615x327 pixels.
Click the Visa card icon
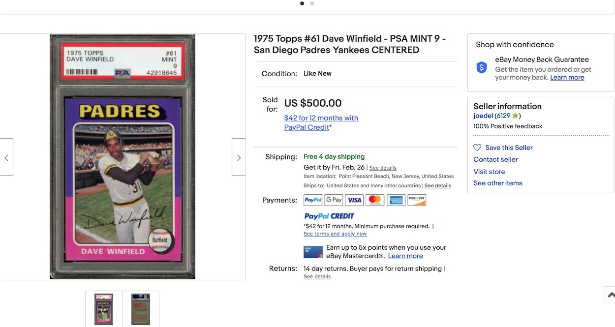(354, 200)
